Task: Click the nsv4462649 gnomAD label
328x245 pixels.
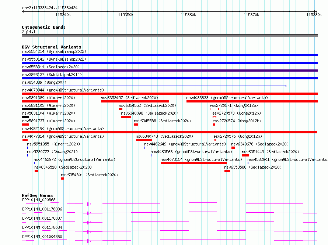Action: 185,144
